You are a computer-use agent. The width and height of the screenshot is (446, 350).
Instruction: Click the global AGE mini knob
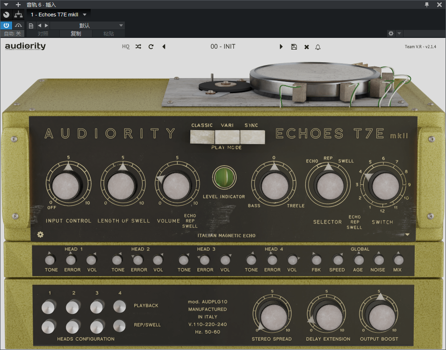point(359,260)
